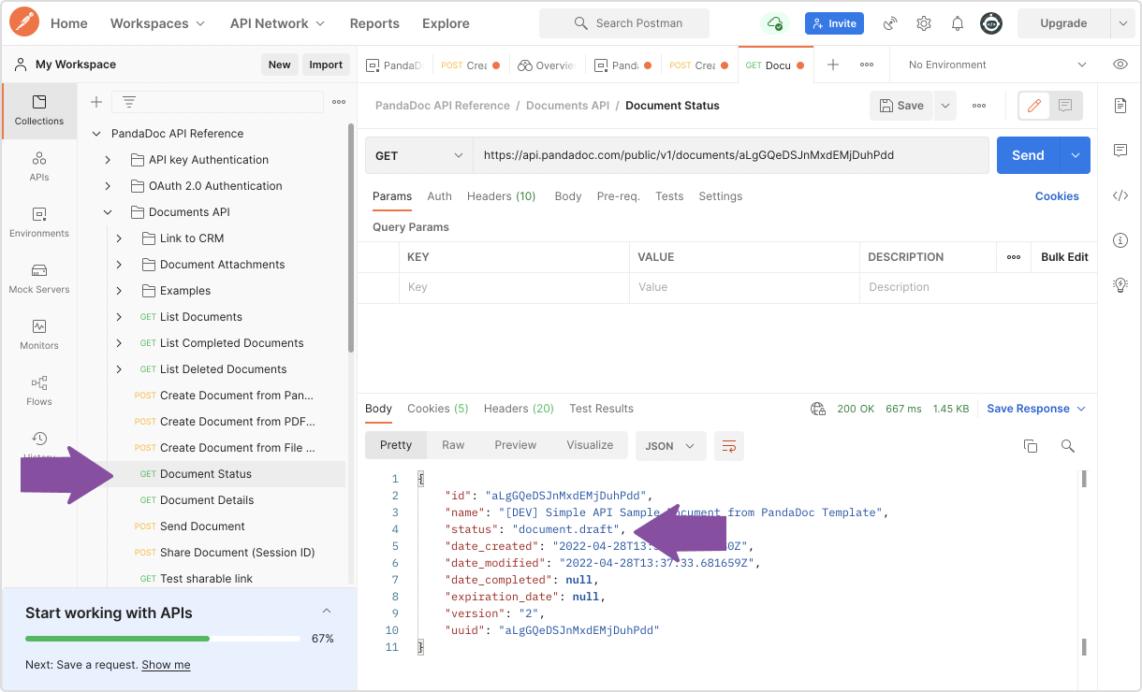
Task: Open the Environments sidebar panel
Action: coord(39,223)
